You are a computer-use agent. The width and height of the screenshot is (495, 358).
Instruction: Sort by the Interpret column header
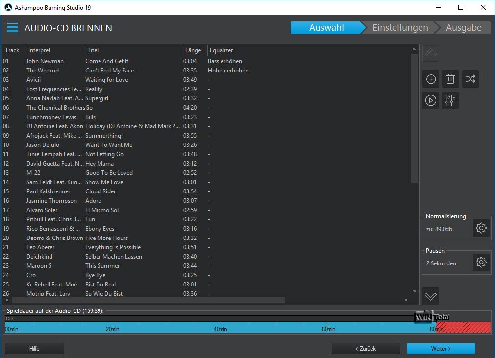click(x=55, y=50)
